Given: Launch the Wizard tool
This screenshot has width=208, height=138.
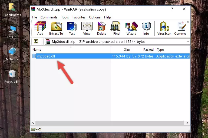Looking at the screenshot, I should coord(131,28).
